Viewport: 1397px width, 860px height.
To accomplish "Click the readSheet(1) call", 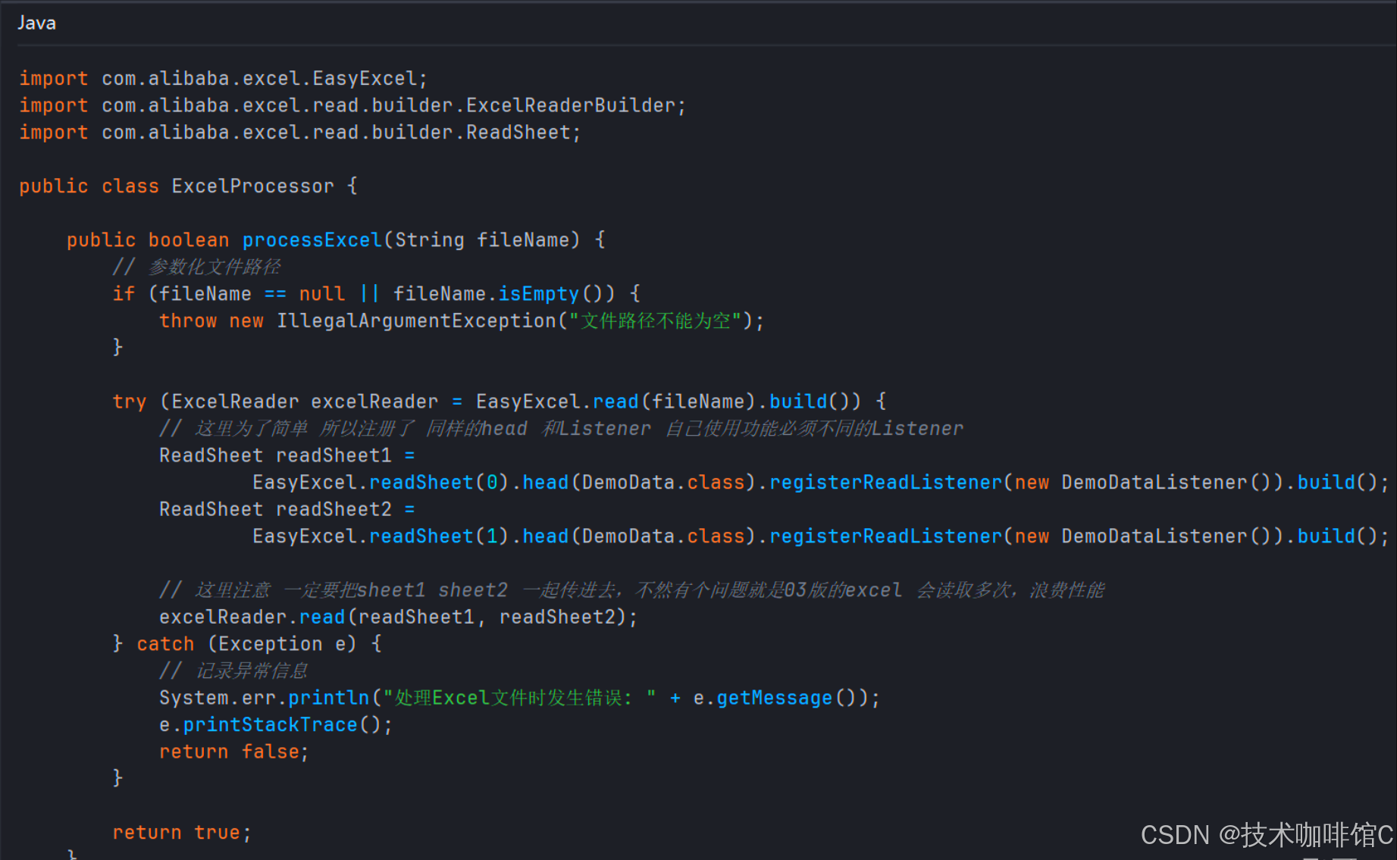I will point(439,536).
